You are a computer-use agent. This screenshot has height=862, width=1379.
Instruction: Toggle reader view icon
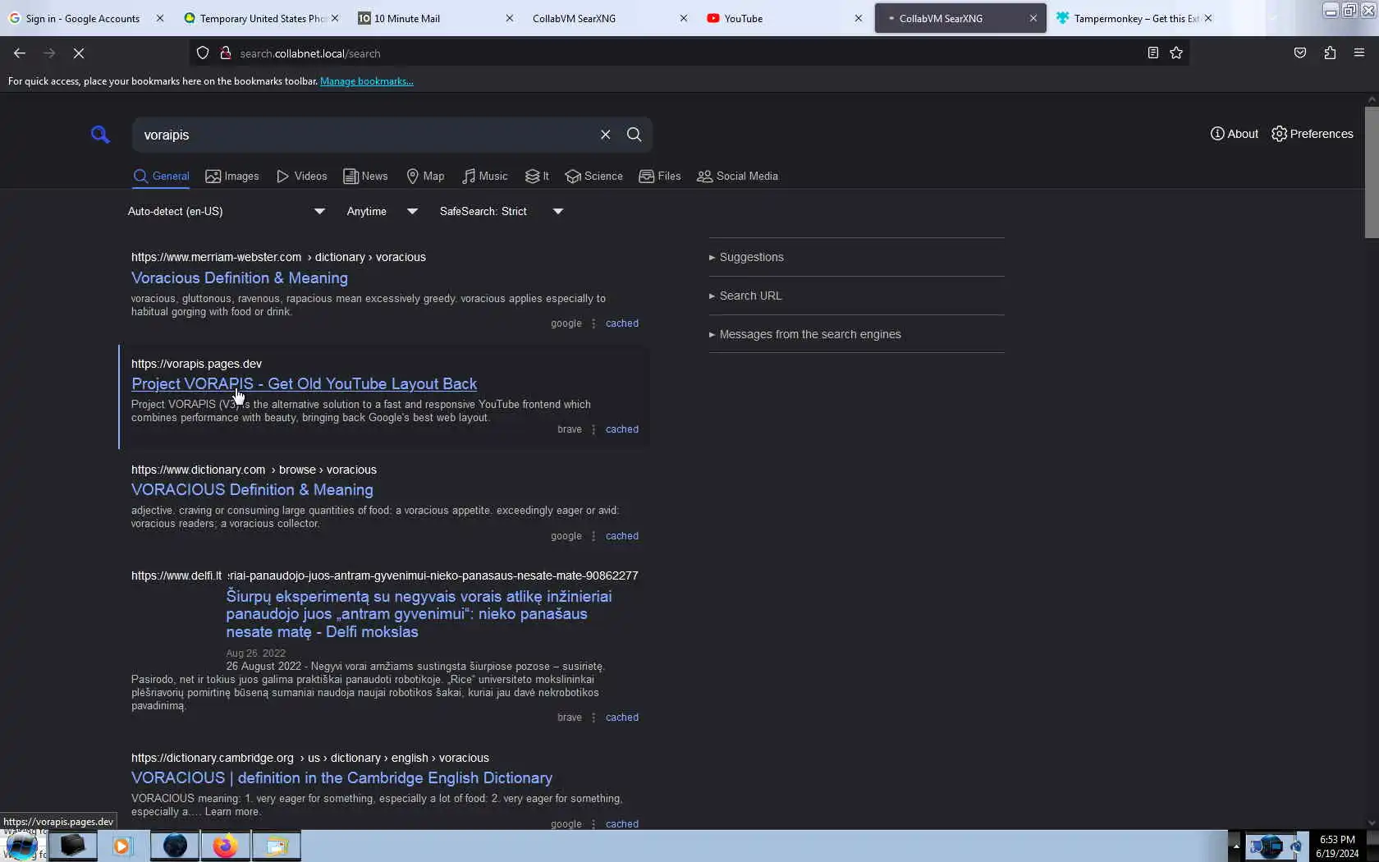pos(1152,53)
